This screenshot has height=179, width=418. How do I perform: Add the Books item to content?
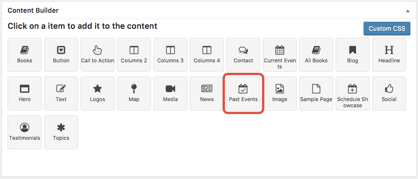[25, 55]
